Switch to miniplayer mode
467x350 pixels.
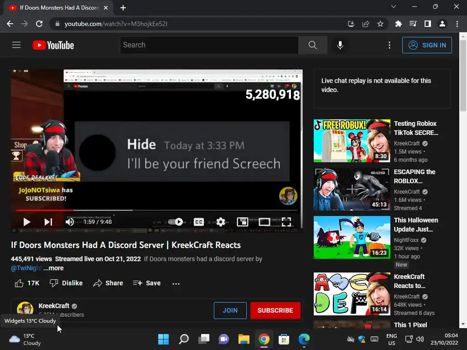[x=243, y=222]
